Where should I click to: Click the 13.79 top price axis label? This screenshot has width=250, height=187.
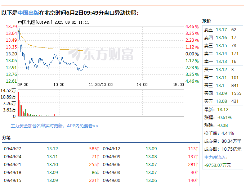coord(11,27)
